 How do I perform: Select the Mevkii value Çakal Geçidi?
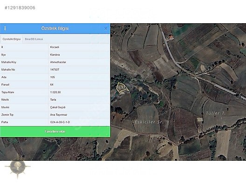coord(58,107)
